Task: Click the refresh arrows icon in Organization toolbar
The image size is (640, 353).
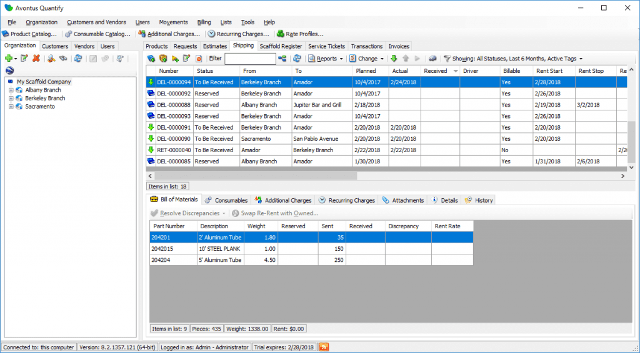Action: 78,59
